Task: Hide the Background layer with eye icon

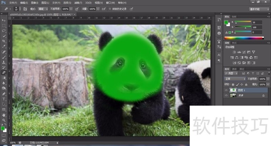Action: pyautogui.click(x=226, y=95)
